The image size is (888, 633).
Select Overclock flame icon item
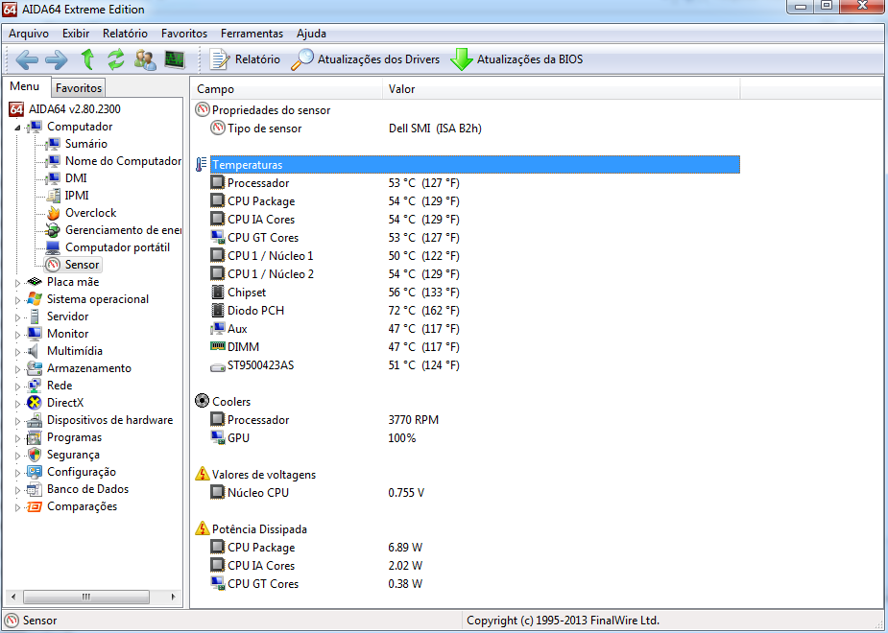tap(53, 213)
